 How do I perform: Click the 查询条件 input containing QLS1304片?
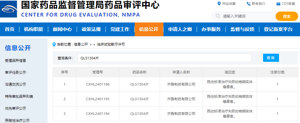point(164,58)
